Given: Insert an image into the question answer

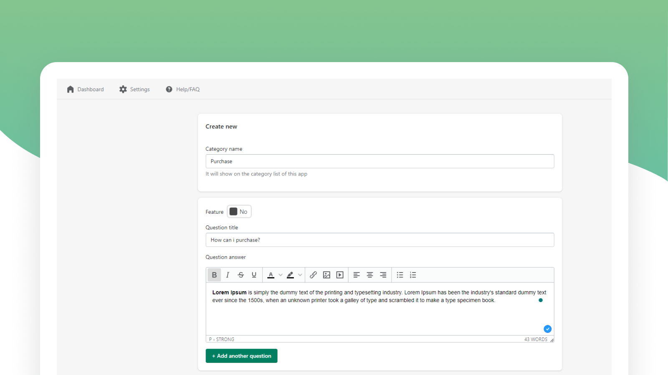Looking at the screenshot, I should coord(326,275).
